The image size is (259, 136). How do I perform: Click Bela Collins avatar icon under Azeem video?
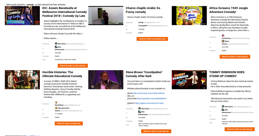click(56, 44)
